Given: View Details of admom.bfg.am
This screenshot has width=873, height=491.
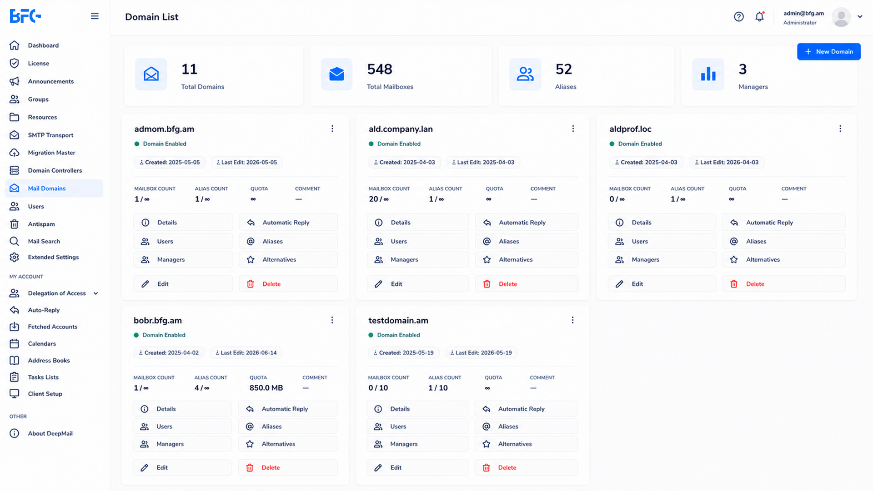Looking at the screenshot, I should (183, 223).
